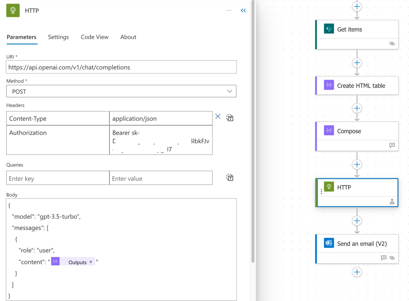The width and height of the screenshot is (409, 301).
Task: Open the comment icon on Send an email card
Action: [383, 258]
